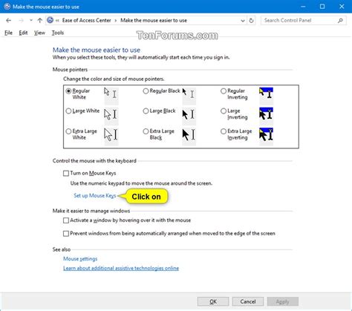Screen dimensions: 352x311
Task: Select Regular Inverting pointer option
Action: click(x=224, y=91)
